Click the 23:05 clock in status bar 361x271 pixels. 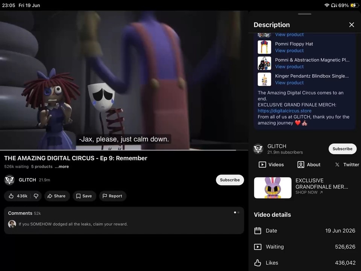(9, 5)
